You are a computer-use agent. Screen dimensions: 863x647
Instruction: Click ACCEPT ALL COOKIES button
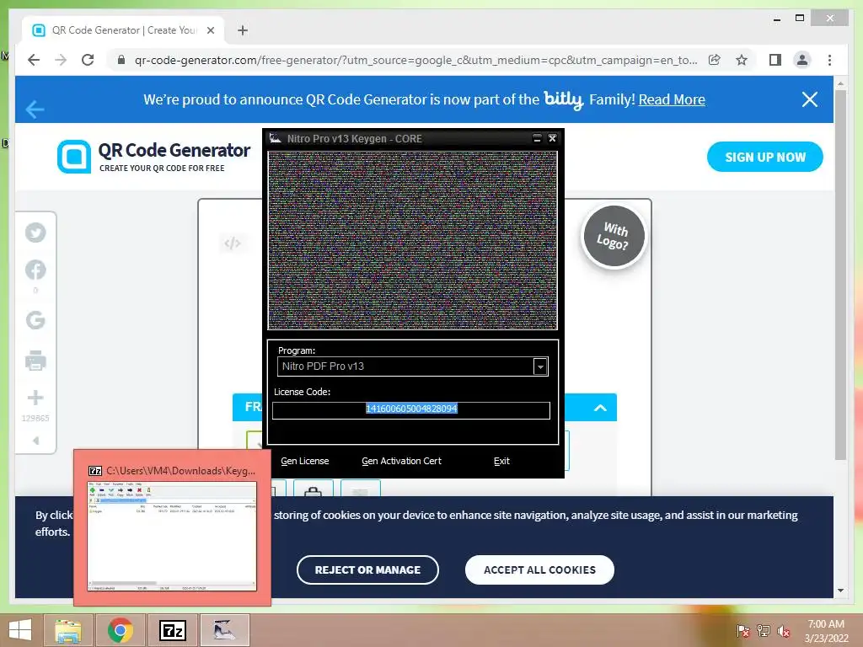pyautogui.click(x=539, y=570)
